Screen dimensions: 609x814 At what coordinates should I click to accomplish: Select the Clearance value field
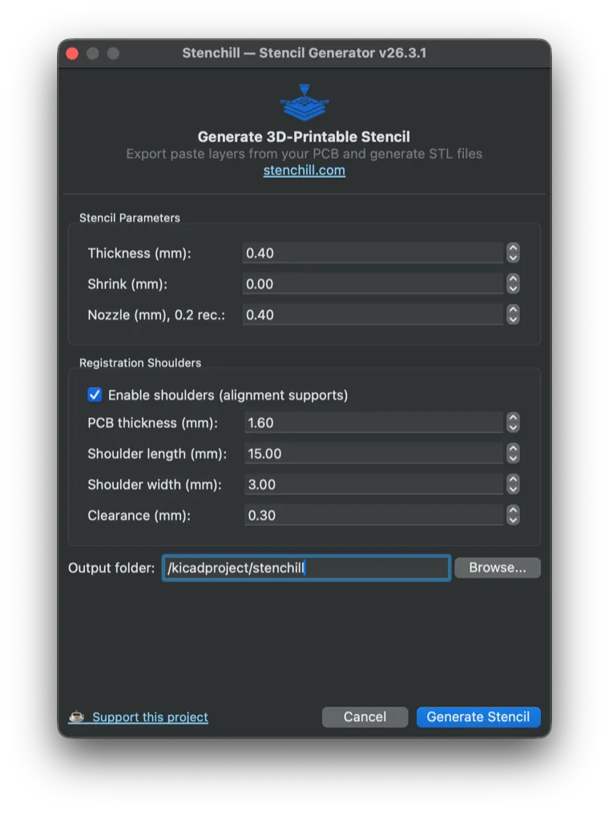click(369, 514)
